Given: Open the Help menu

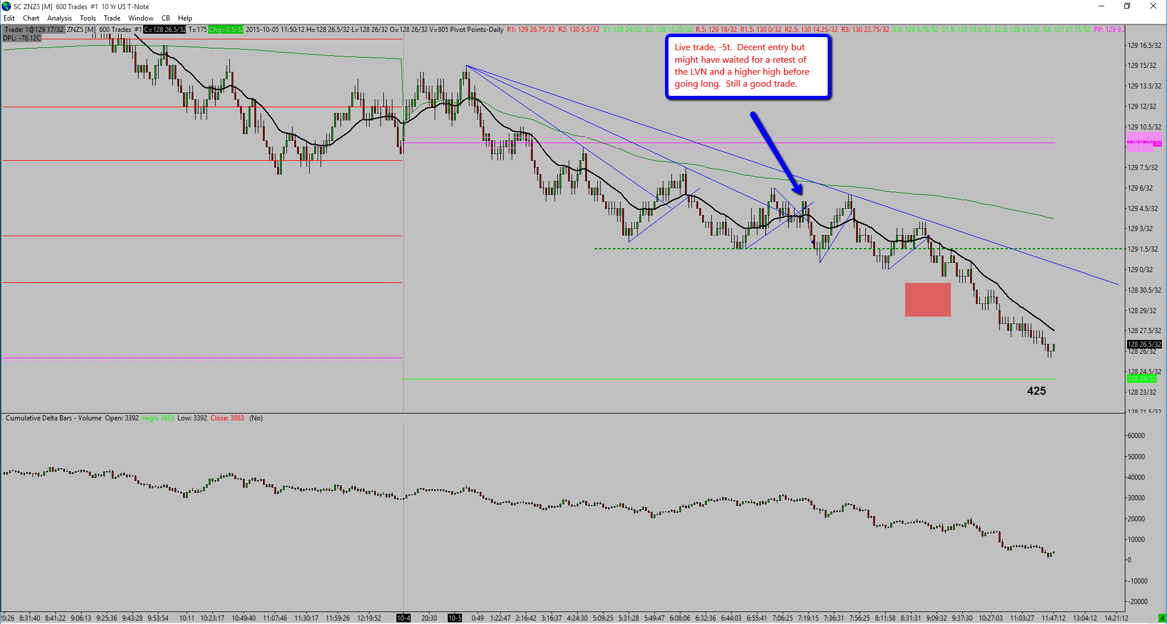Looking at the screenshot, I should click(x=185, y=18).
